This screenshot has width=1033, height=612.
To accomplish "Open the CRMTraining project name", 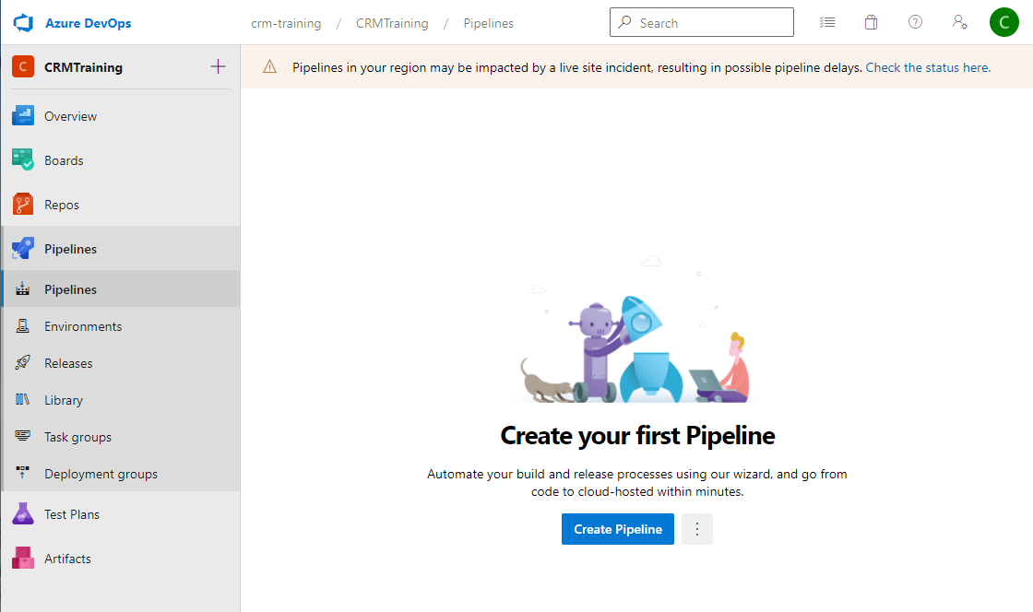I will pos(83,67).
